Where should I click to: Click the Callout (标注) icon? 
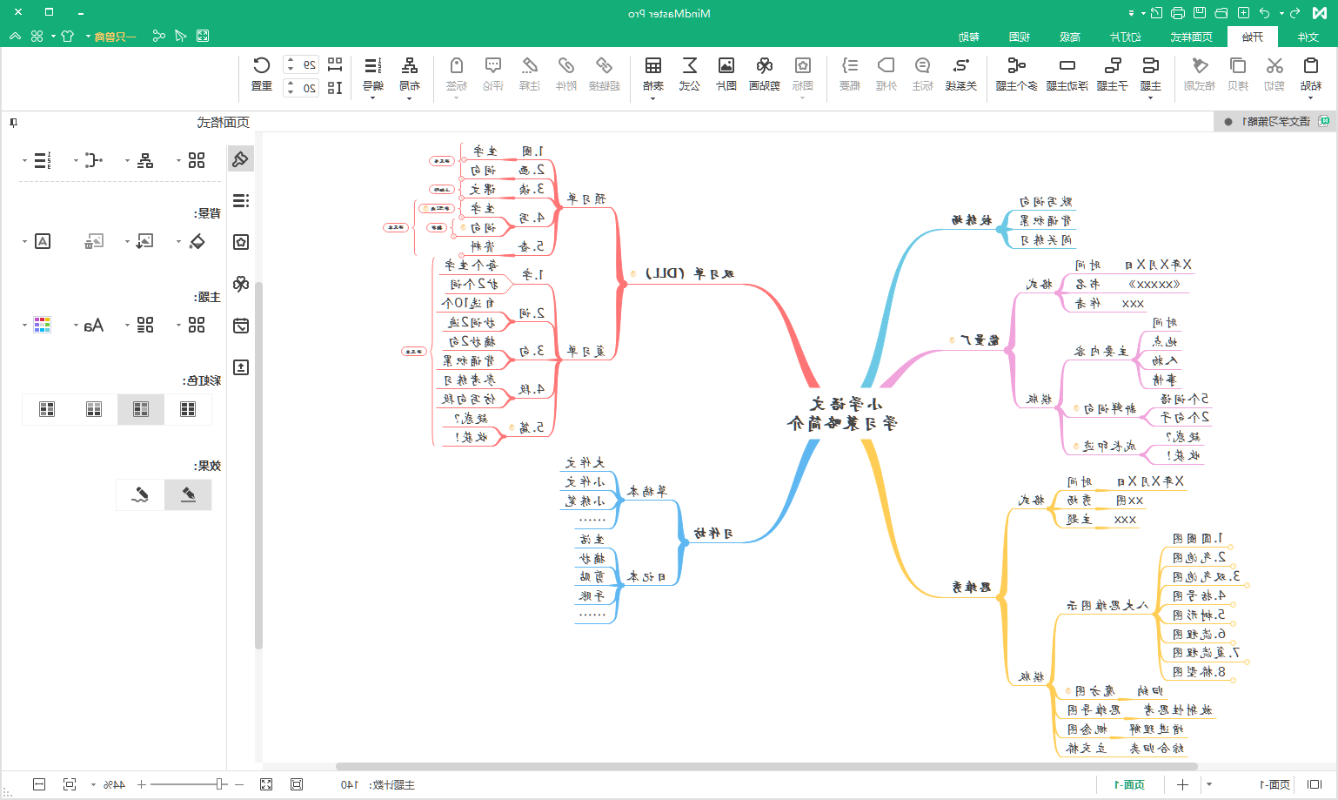(923, 66)
